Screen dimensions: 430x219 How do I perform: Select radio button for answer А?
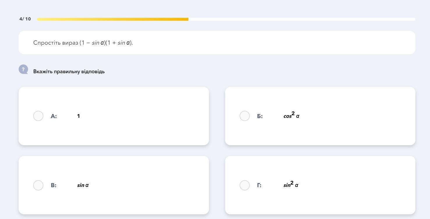38,116
